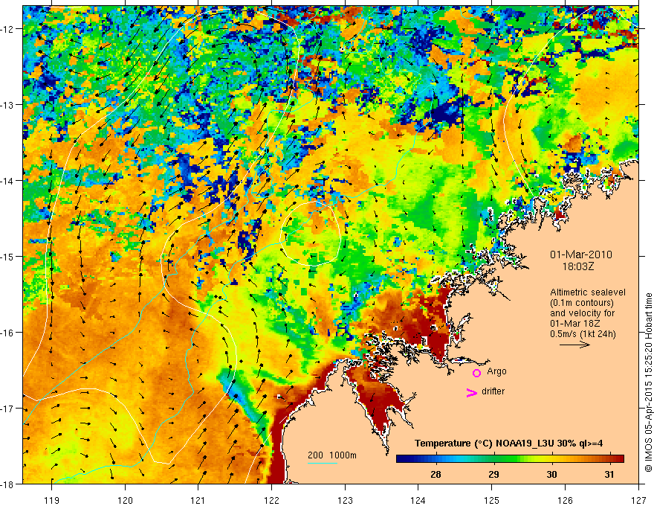This screenshot has height=506, width=654.
Task: Click longitude axis label 124
Action: (x=418, y=500)
